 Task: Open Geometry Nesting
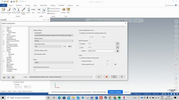pos(53,9)
